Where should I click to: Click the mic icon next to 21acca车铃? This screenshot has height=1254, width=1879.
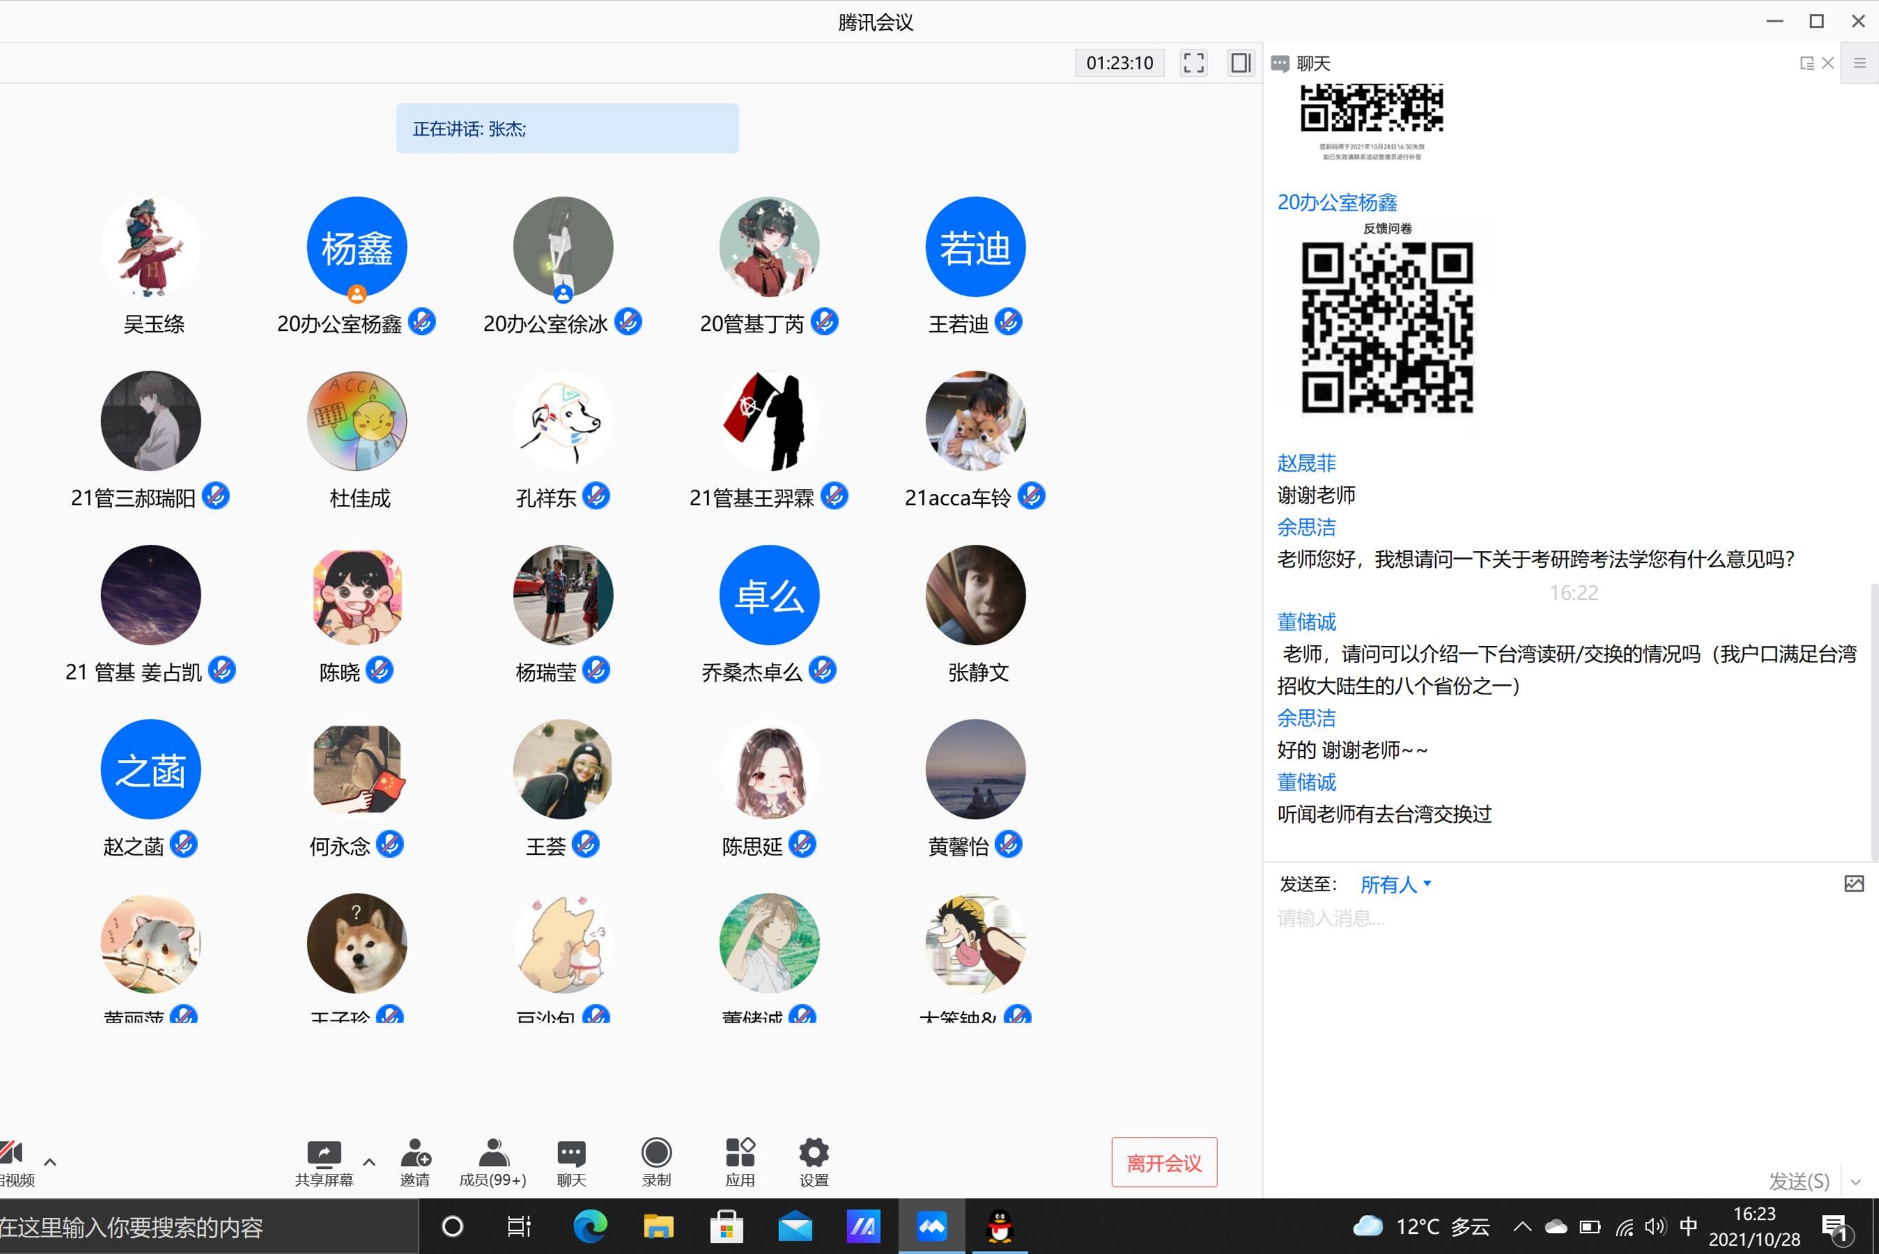click(1031, 496)
